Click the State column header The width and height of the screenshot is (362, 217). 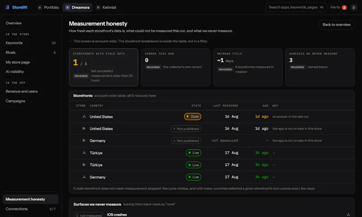(x=196, y=106)
